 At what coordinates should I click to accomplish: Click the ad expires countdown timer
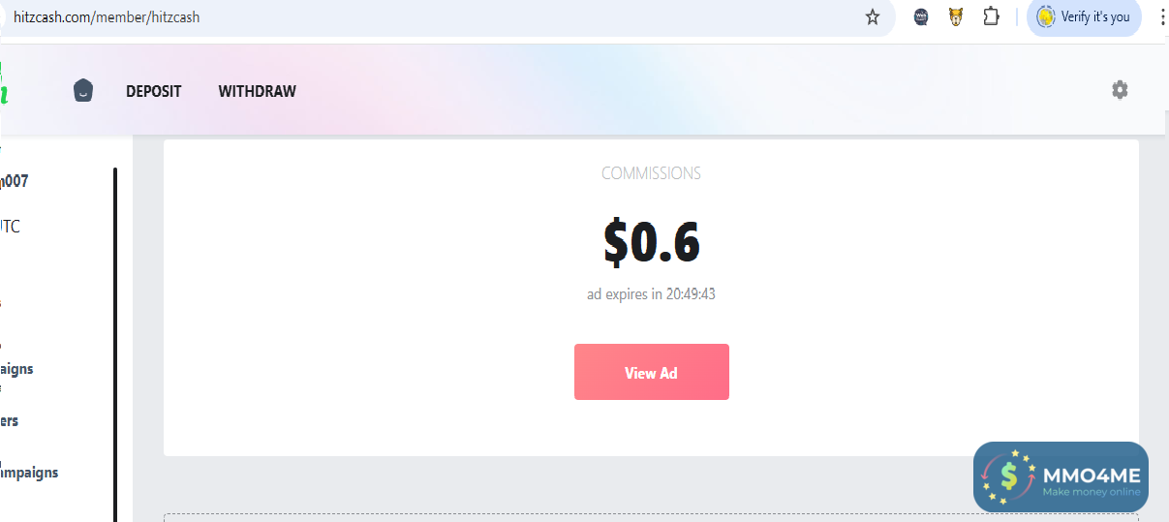pyautogui.click(x=651, y=293)
